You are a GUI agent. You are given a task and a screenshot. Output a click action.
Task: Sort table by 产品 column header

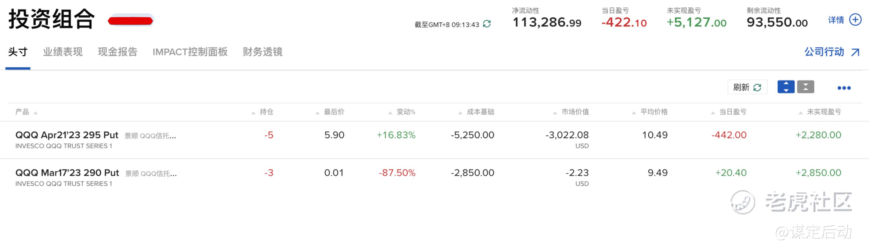[x=22, y=112]
